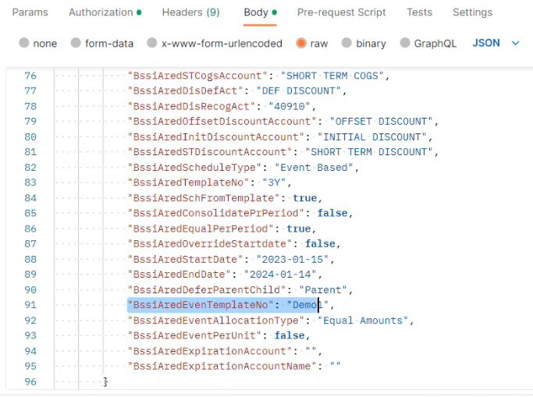Screen dimensions: 533x397
Task: Switch to the Tests tab
Action: pos(420,12)
